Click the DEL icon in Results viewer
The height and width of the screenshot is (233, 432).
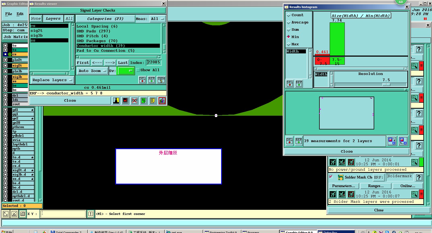pos(142,80)
